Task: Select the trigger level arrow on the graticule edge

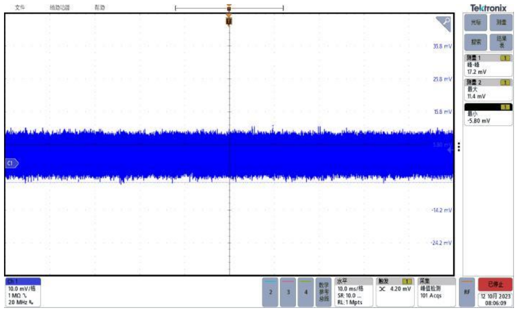Action: [x=450, y=150]
